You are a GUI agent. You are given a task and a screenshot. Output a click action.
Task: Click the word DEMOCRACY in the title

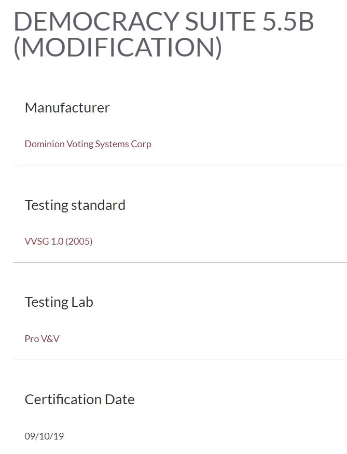coord(87,22)
